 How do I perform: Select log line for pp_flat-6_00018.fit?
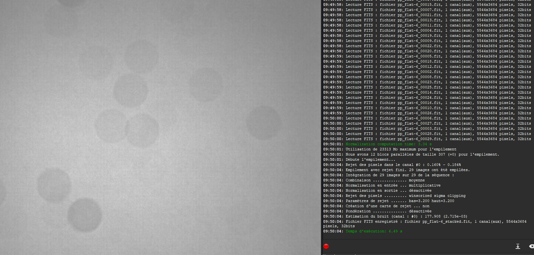[427, 61]
